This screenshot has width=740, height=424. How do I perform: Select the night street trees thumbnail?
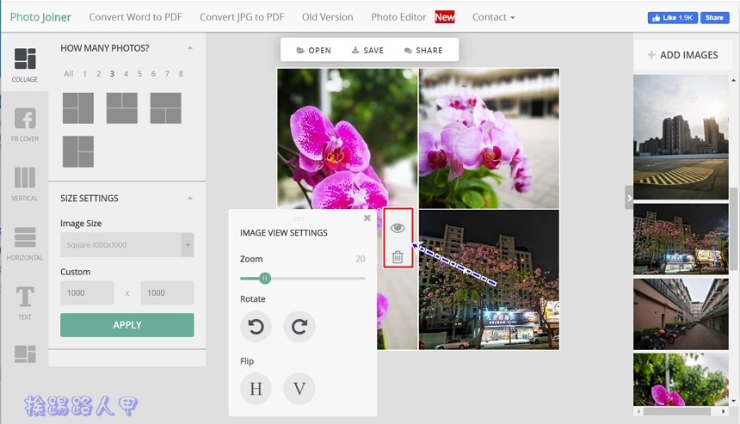pyautogui.click(x=681, y=239)
